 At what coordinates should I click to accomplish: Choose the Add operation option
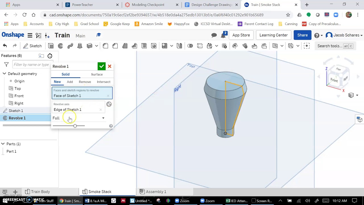pos(70,82)
